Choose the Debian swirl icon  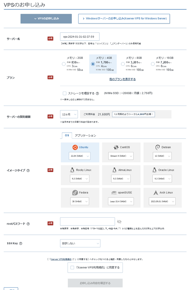pos(157,147)
